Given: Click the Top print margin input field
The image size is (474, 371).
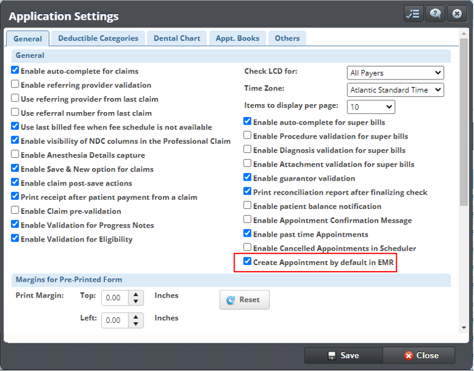Looking at the screenshot, I should click(x=115, y=298).
